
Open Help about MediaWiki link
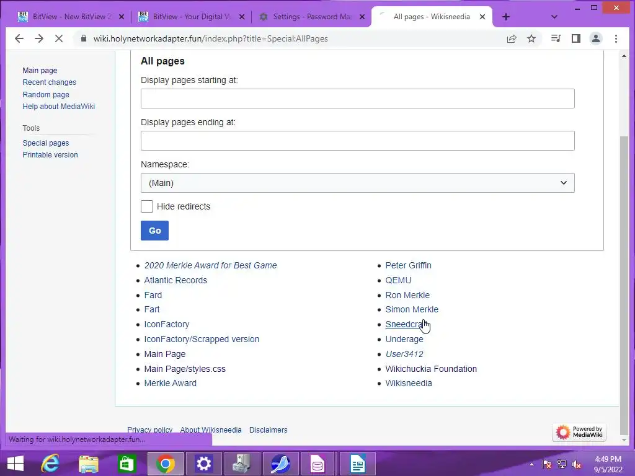[59, 107]
